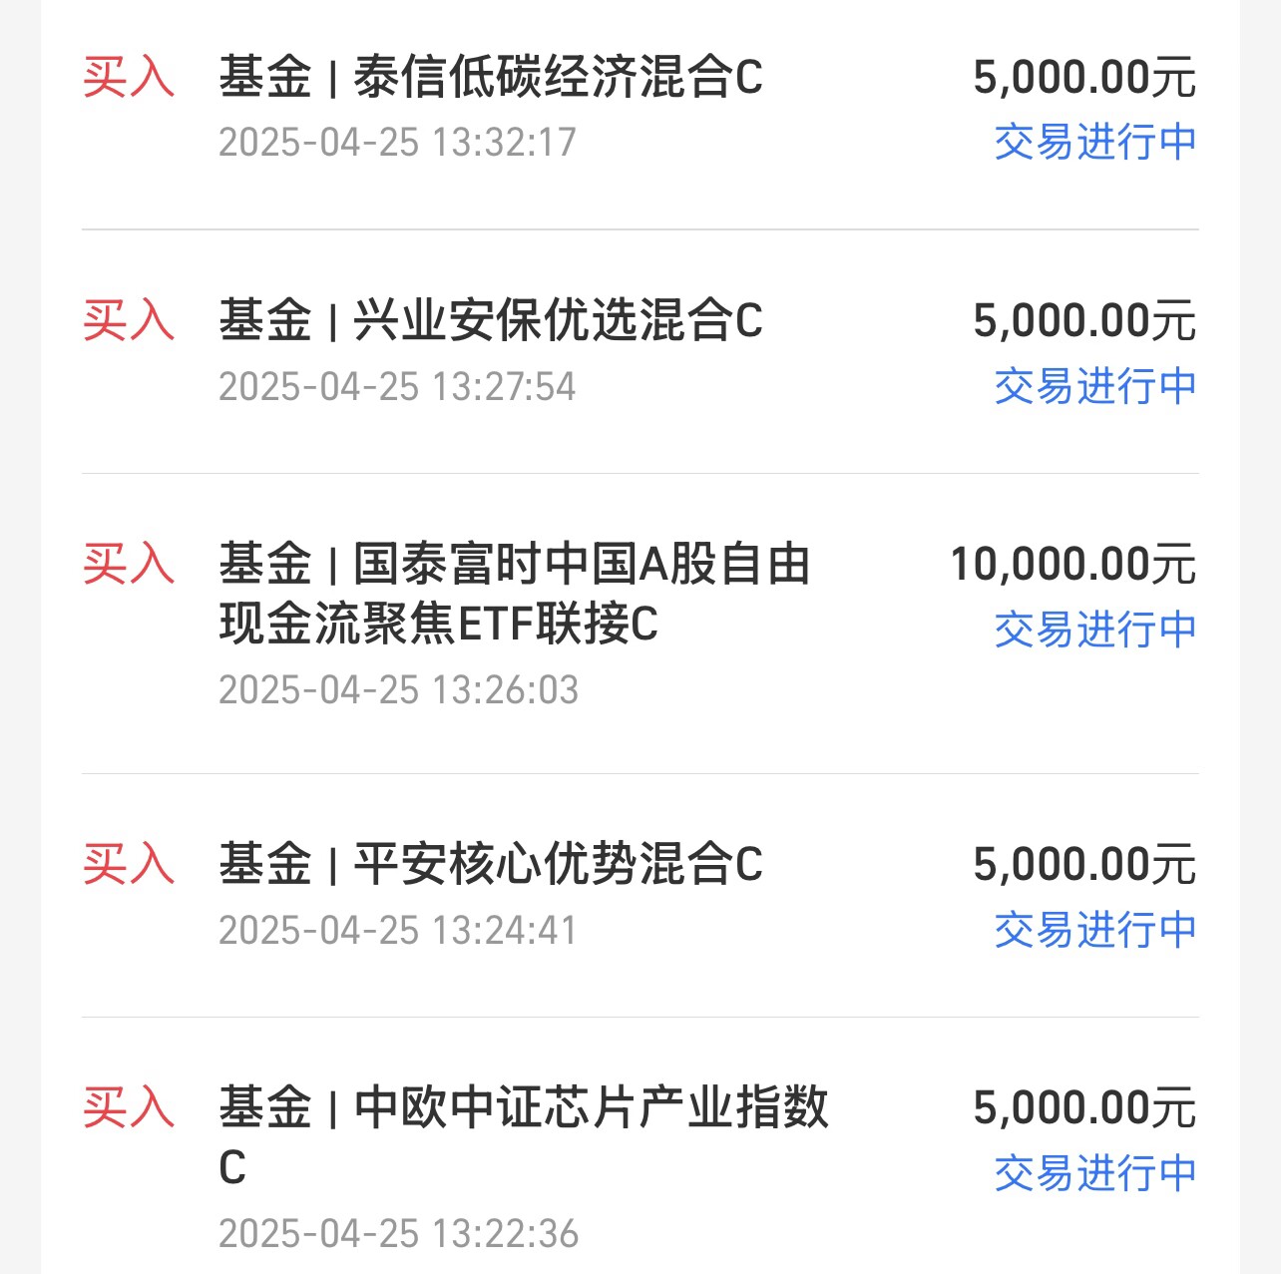
Task: Tap 交易进行中 status for 泰信低碳经济混合C
Action: click(x=1095, y=142)
